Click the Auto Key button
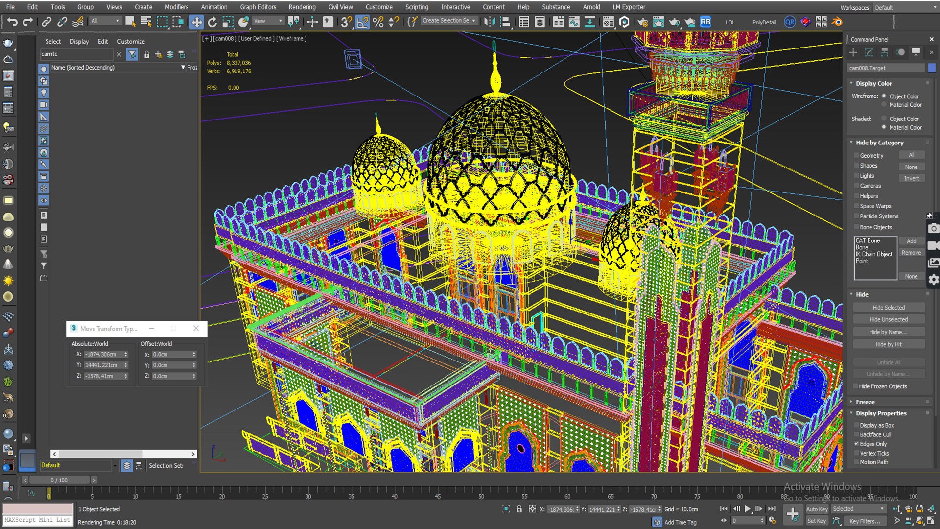This screenshot has width=940, height=529. [x=816, y=509]
